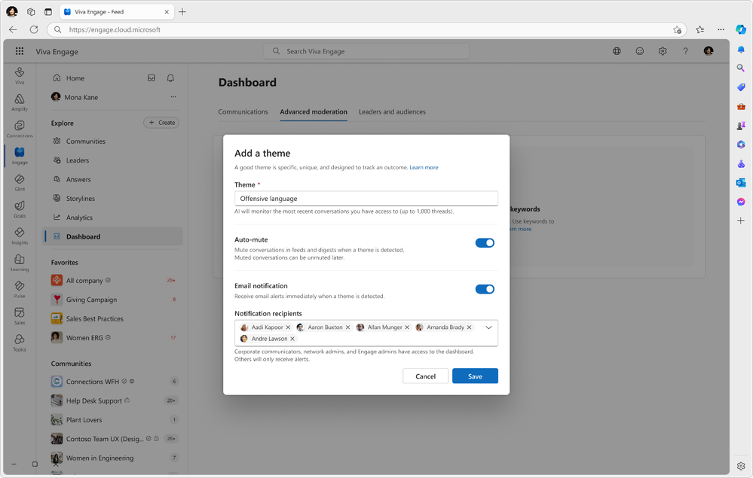Open the Viva app in left rail
The width and height of the screenshot is (753, 478).
pyautogui.click(x=19, y=75)
